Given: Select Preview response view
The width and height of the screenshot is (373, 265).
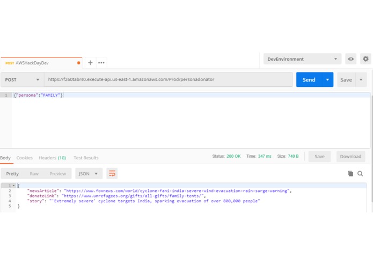Looking at the screenshot, I should 57,174.
